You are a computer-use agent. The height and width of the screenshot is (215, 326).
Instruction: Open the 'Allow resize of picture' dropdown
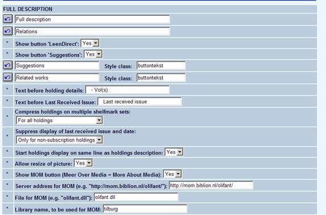tap(83, 163)
